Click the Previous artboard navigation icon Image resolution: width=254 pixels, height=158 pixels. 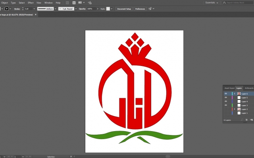[x=12, y=156]
